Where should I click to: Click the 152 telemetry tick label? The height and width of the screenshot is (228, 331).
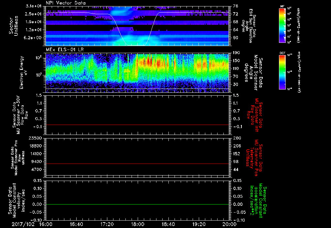click(x=237, y=154)
